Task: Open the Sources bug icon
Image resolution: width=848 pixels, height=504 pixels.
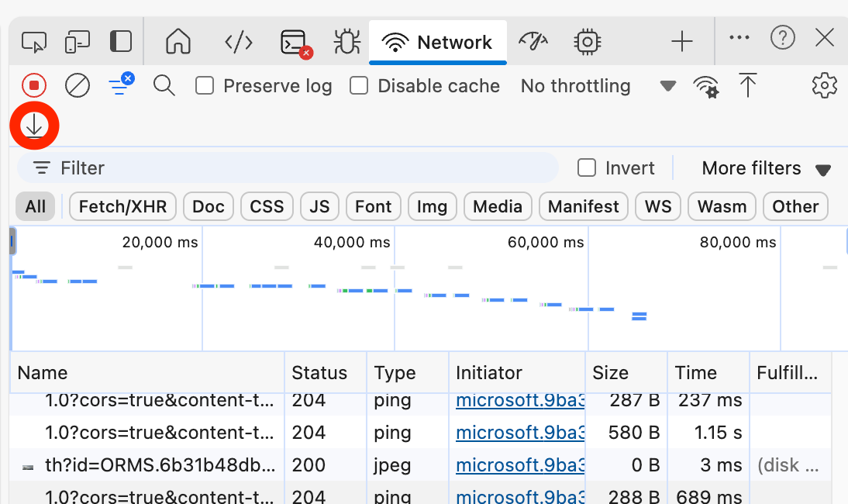Action: click(346, 42)
